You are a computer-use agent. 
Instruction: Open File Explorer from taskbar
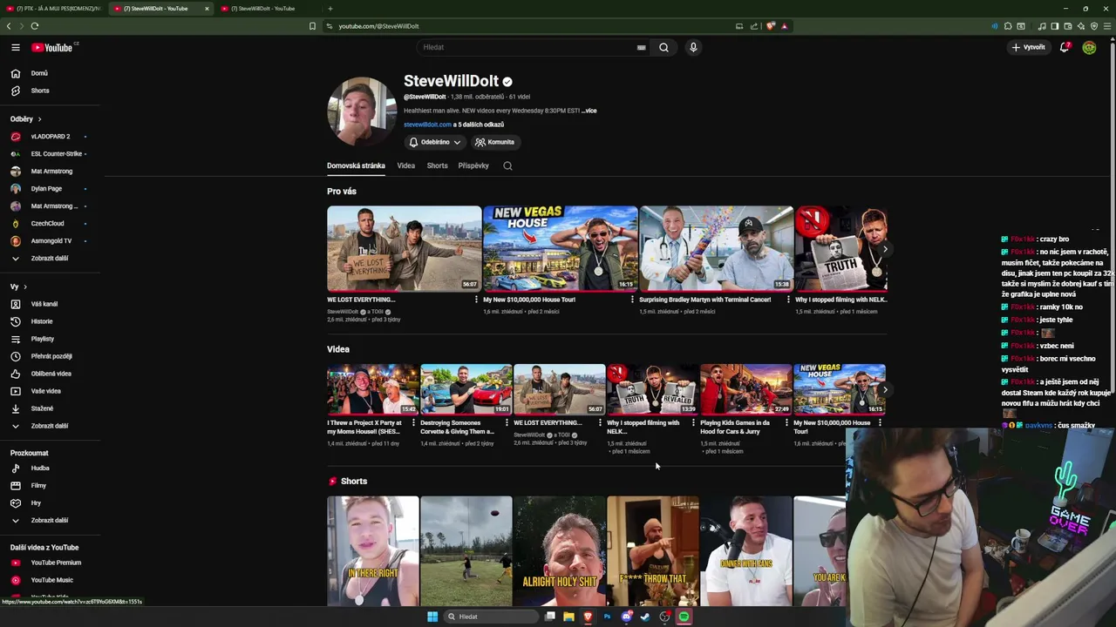[568, 617]
